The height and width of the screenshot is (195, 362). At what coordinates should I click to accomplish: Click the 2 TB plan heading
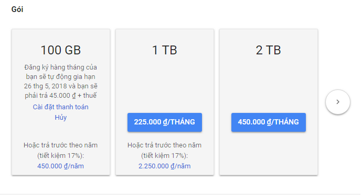269,50
